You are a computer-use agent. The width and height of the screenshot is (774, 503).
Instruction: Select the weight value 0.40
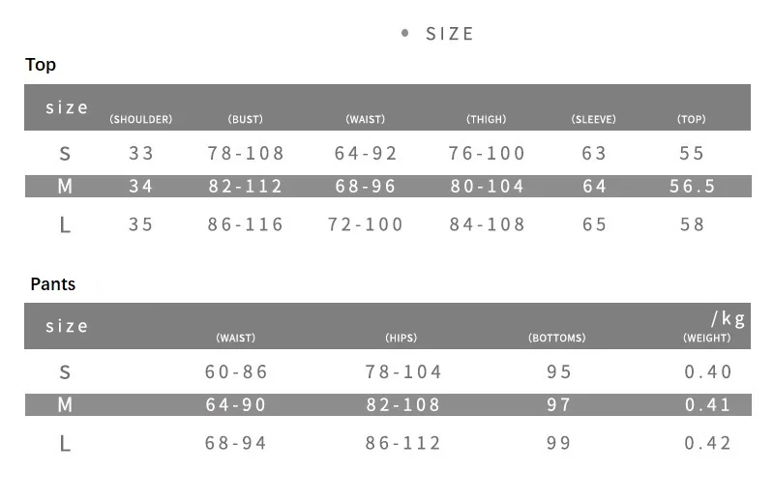(x=708, y=371)
